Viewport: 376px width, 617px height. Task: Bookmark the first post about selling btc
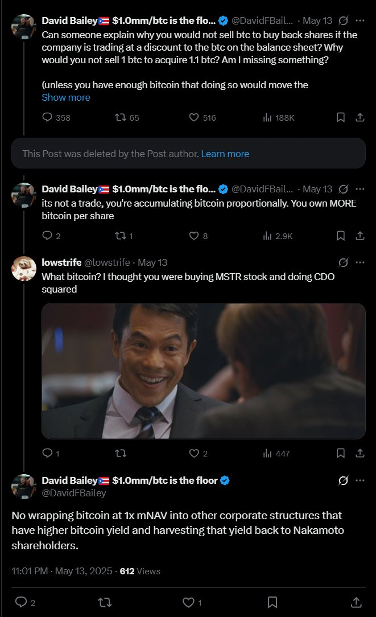(x=340, y=117)
